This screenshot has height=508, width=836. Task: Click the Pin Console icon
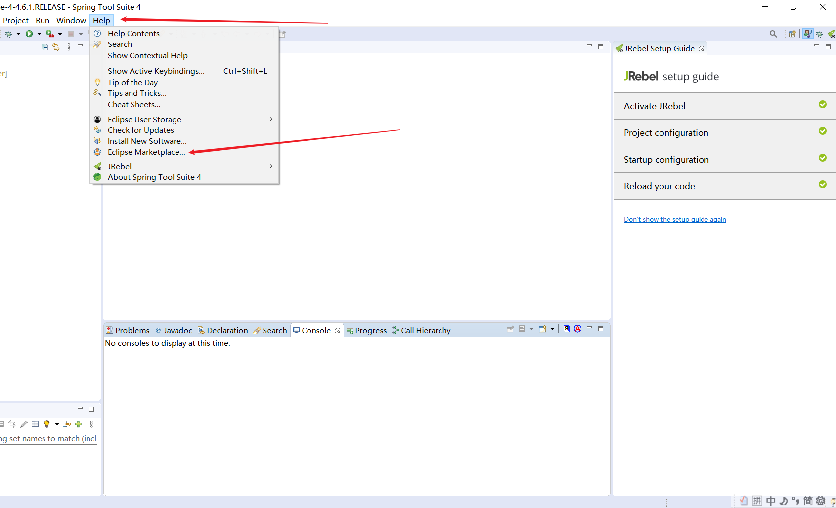coord(510,329)
